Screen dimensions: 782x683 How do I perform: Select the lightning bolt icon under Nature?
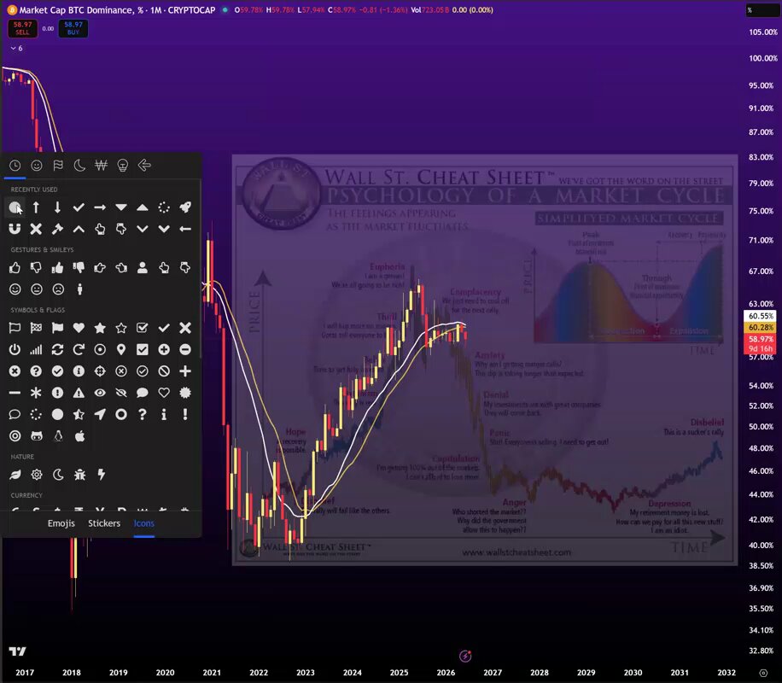click(x=102, y=475)
